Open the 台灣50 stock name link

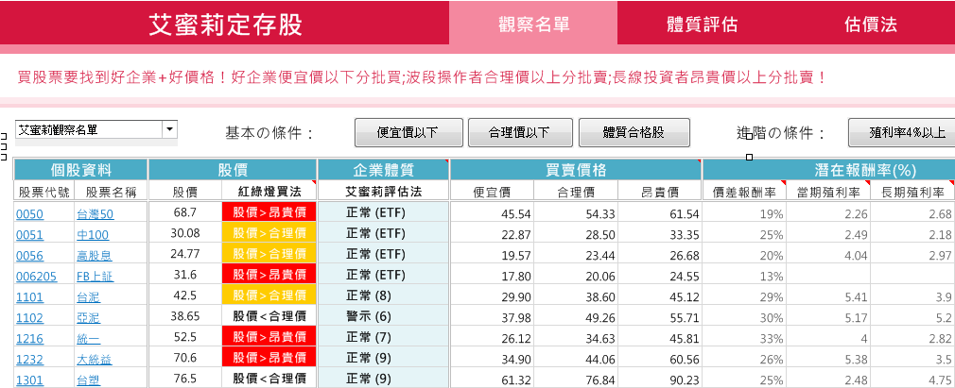pyautogui.click(x=95, y=214)
